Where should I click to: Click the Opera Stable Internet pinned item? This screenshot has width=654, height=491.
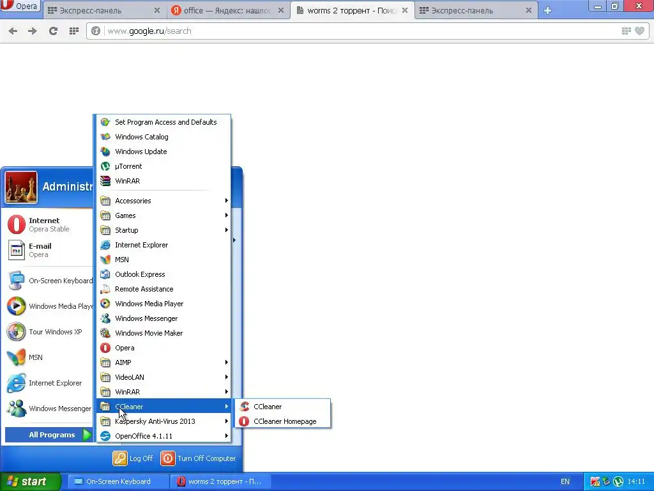click(49, 224)
